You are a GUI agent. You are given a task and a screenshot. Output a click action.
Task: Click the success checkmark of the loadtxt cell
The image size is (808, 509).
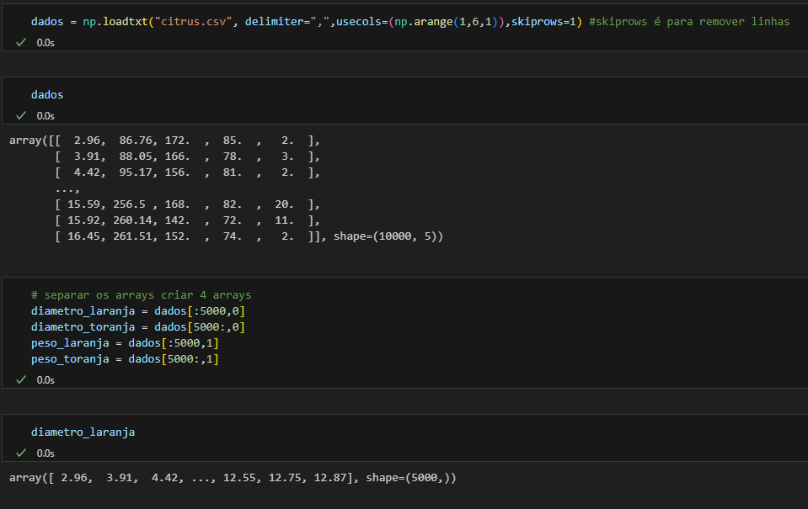(x=21, y=42)
